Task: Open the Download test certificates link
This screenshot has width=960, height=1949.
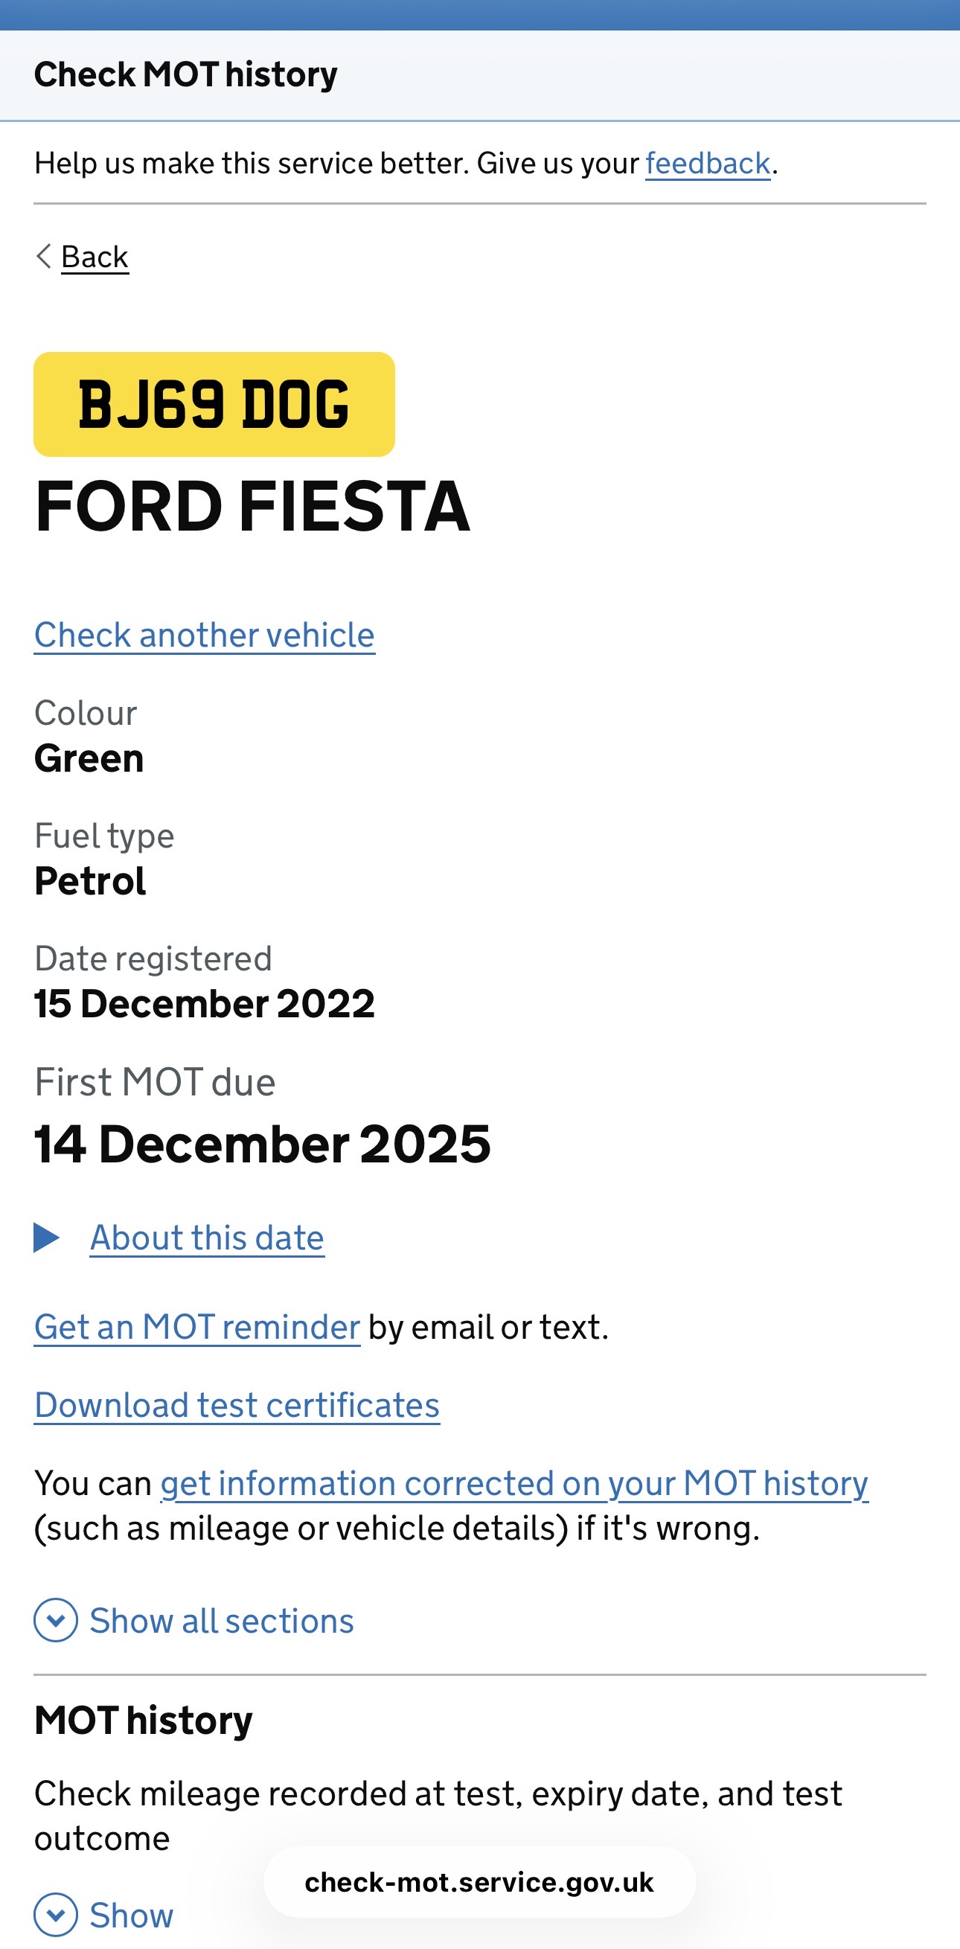Action: [x=237, y=1405]
